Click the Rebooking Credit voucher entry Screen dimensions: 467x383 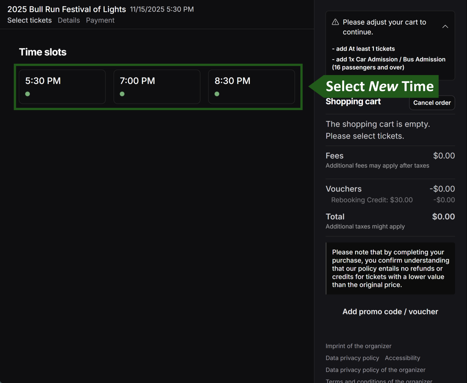click(x=372, y=200)
